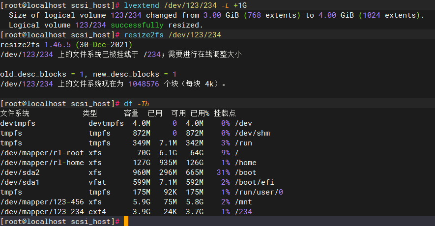The image size is (435, 226).
Task: Click the /dev/mapper/rl-home row name
Action: [42, 163]
